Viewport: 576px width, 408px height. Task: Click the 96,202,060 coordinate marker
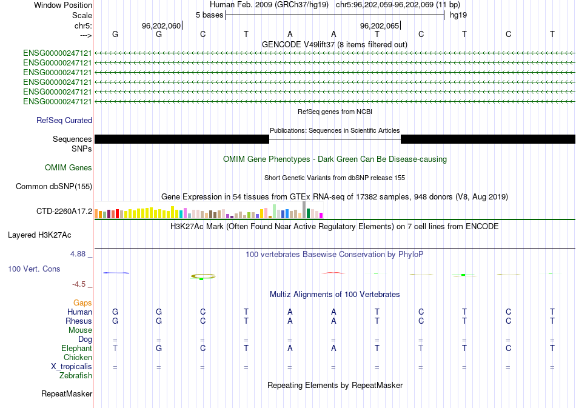161,25
